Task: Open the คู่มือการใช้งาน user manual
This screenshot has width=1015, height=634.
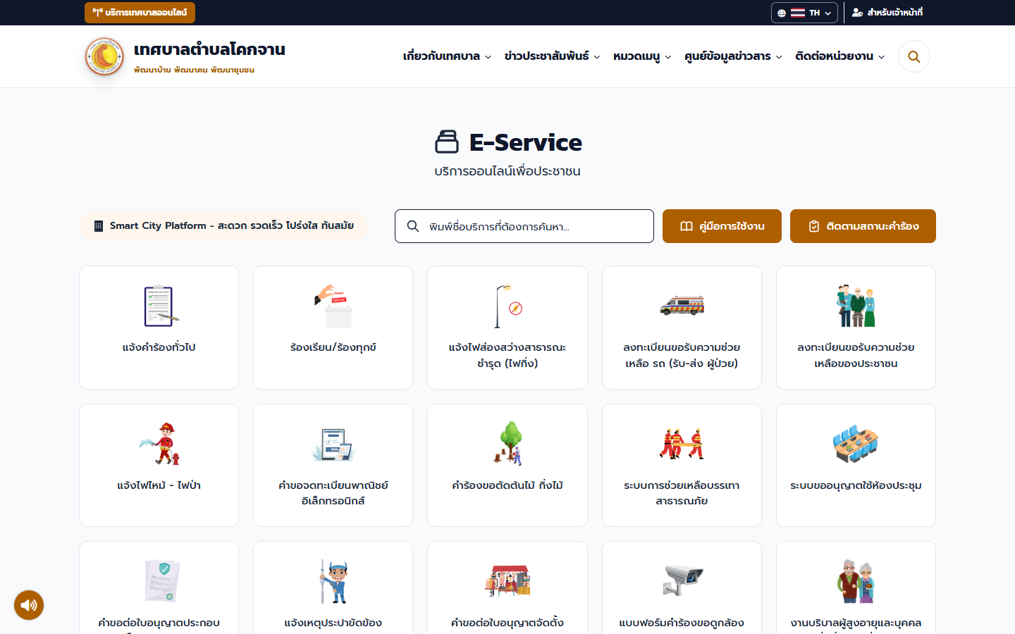Action: (x=722, y=226)
